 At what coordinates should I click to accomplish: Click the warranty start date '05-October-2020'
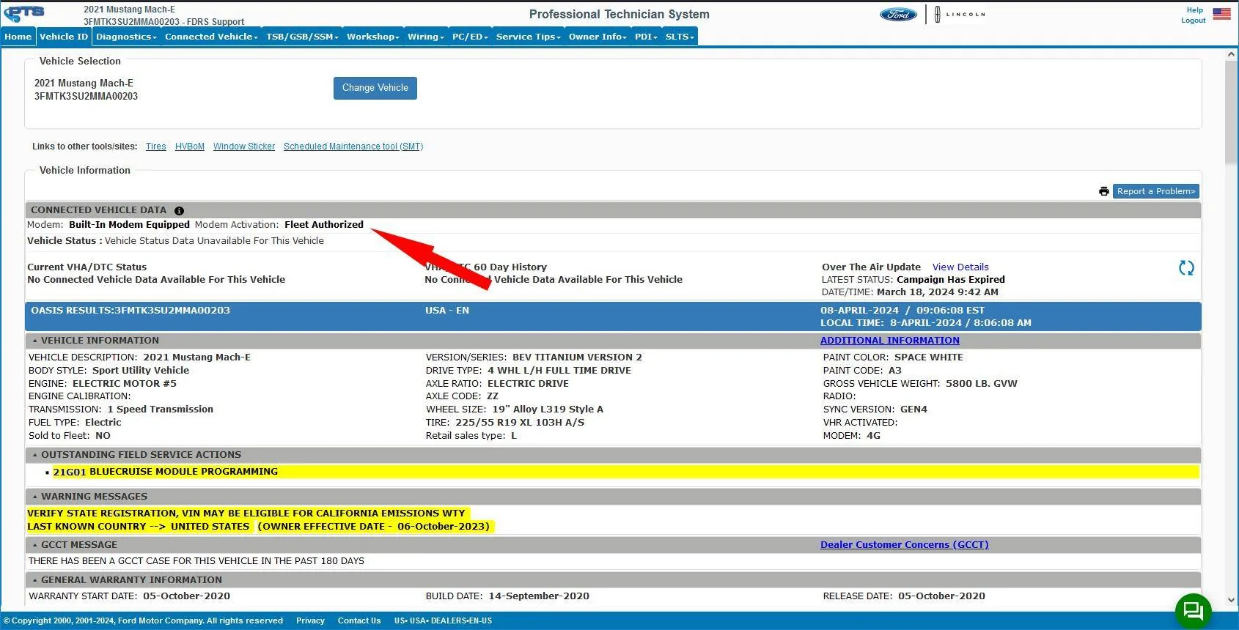(186, 596)
